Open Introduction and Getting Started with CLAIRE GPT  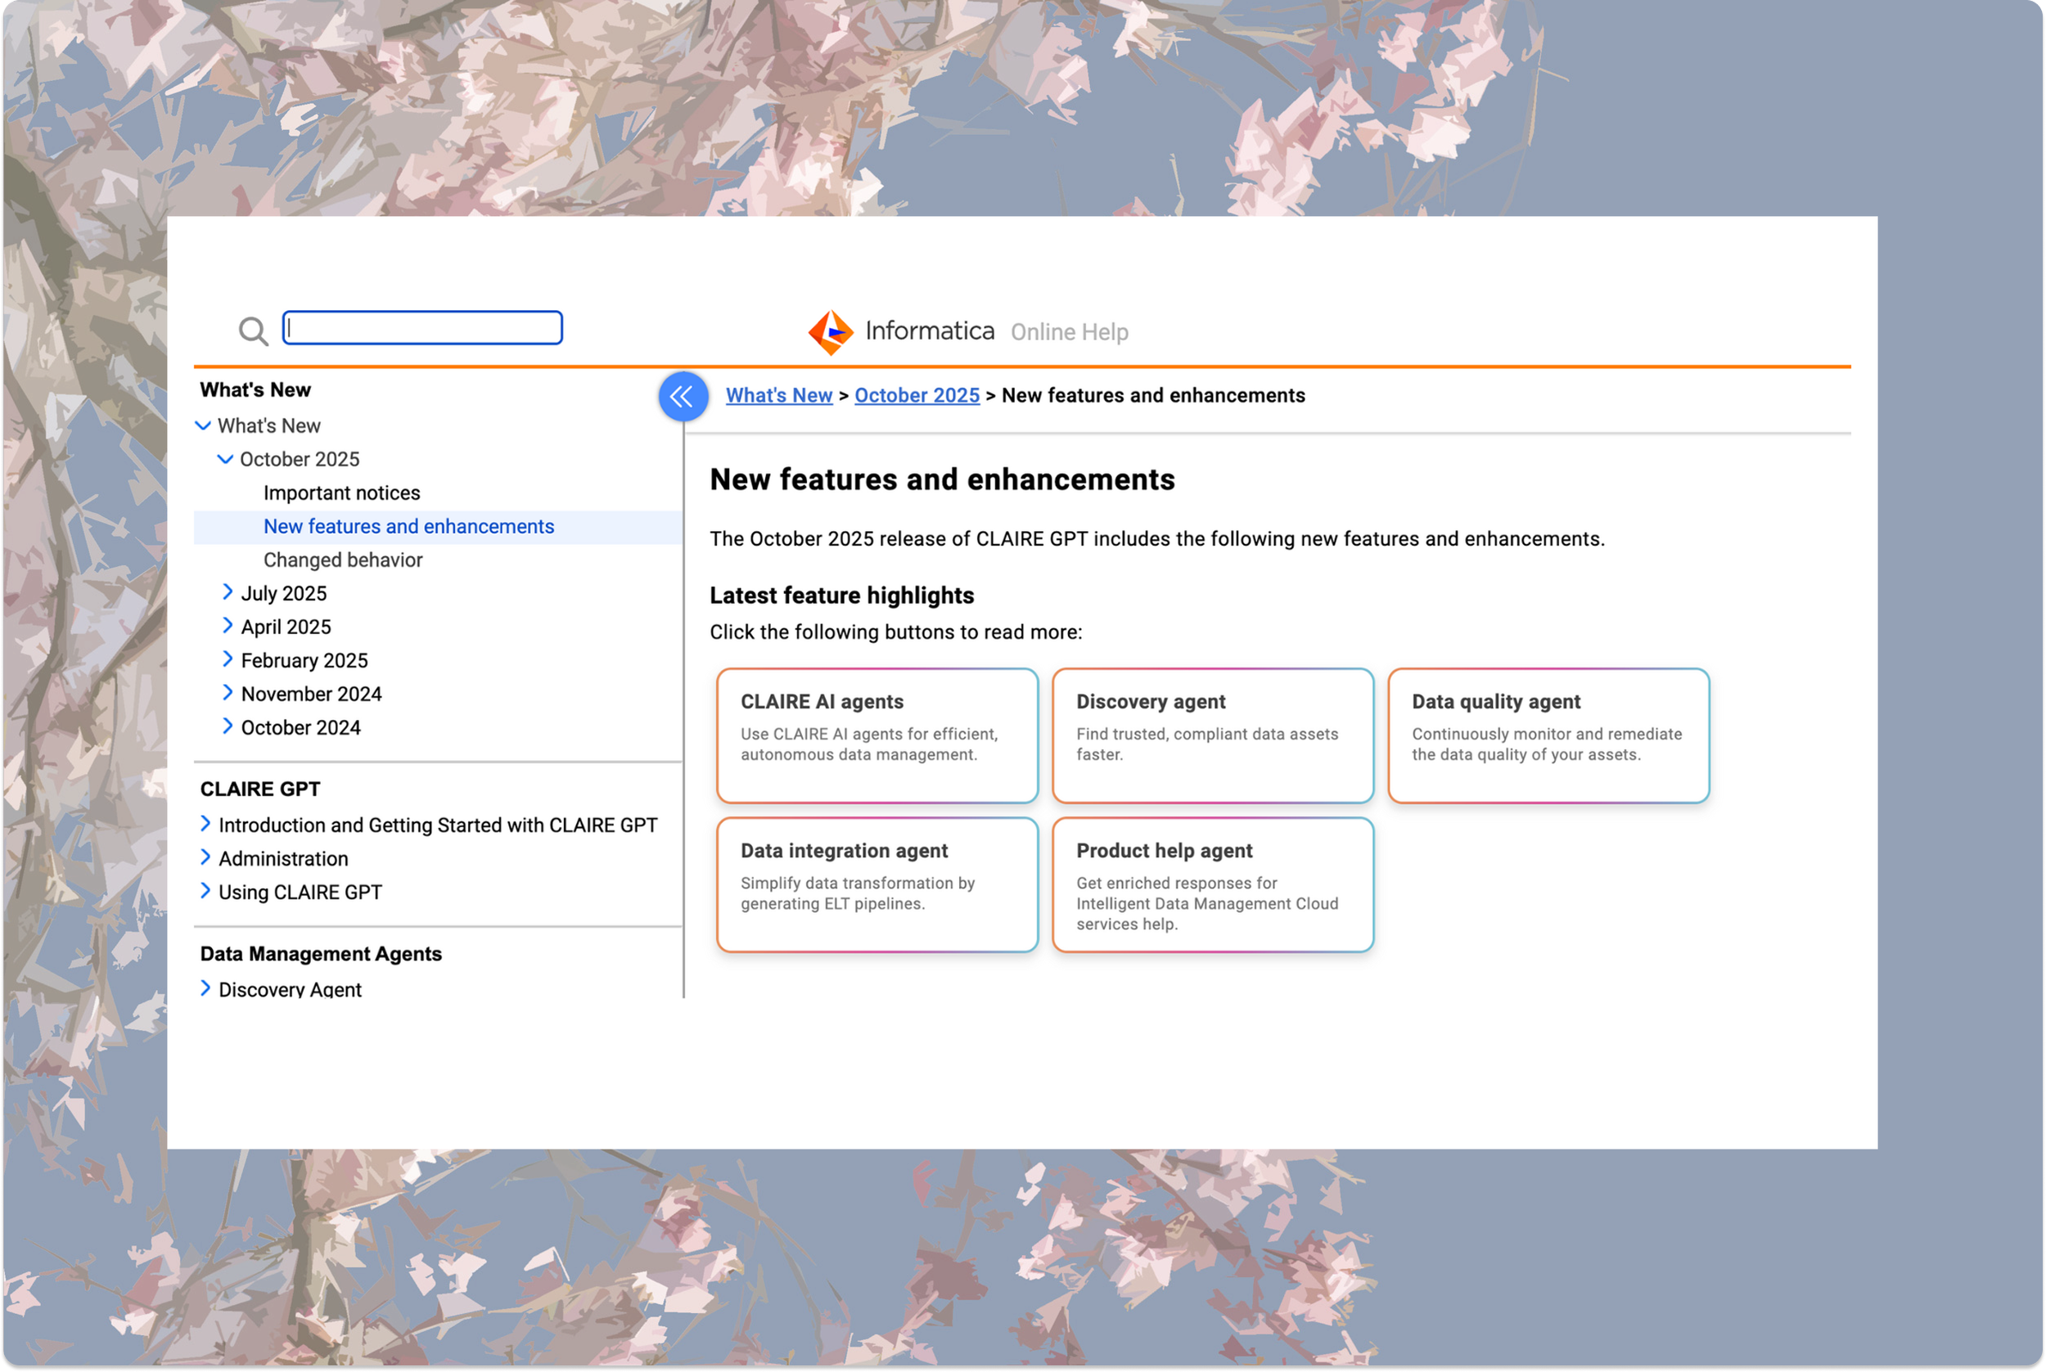(x=438, y=825)
